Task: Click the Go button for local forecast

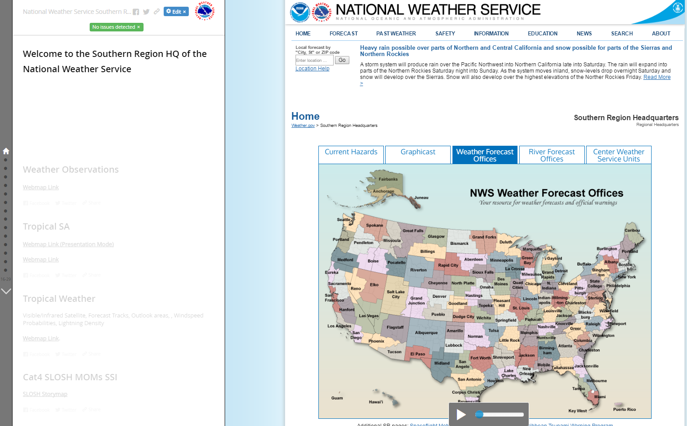Action: point(342,60)
